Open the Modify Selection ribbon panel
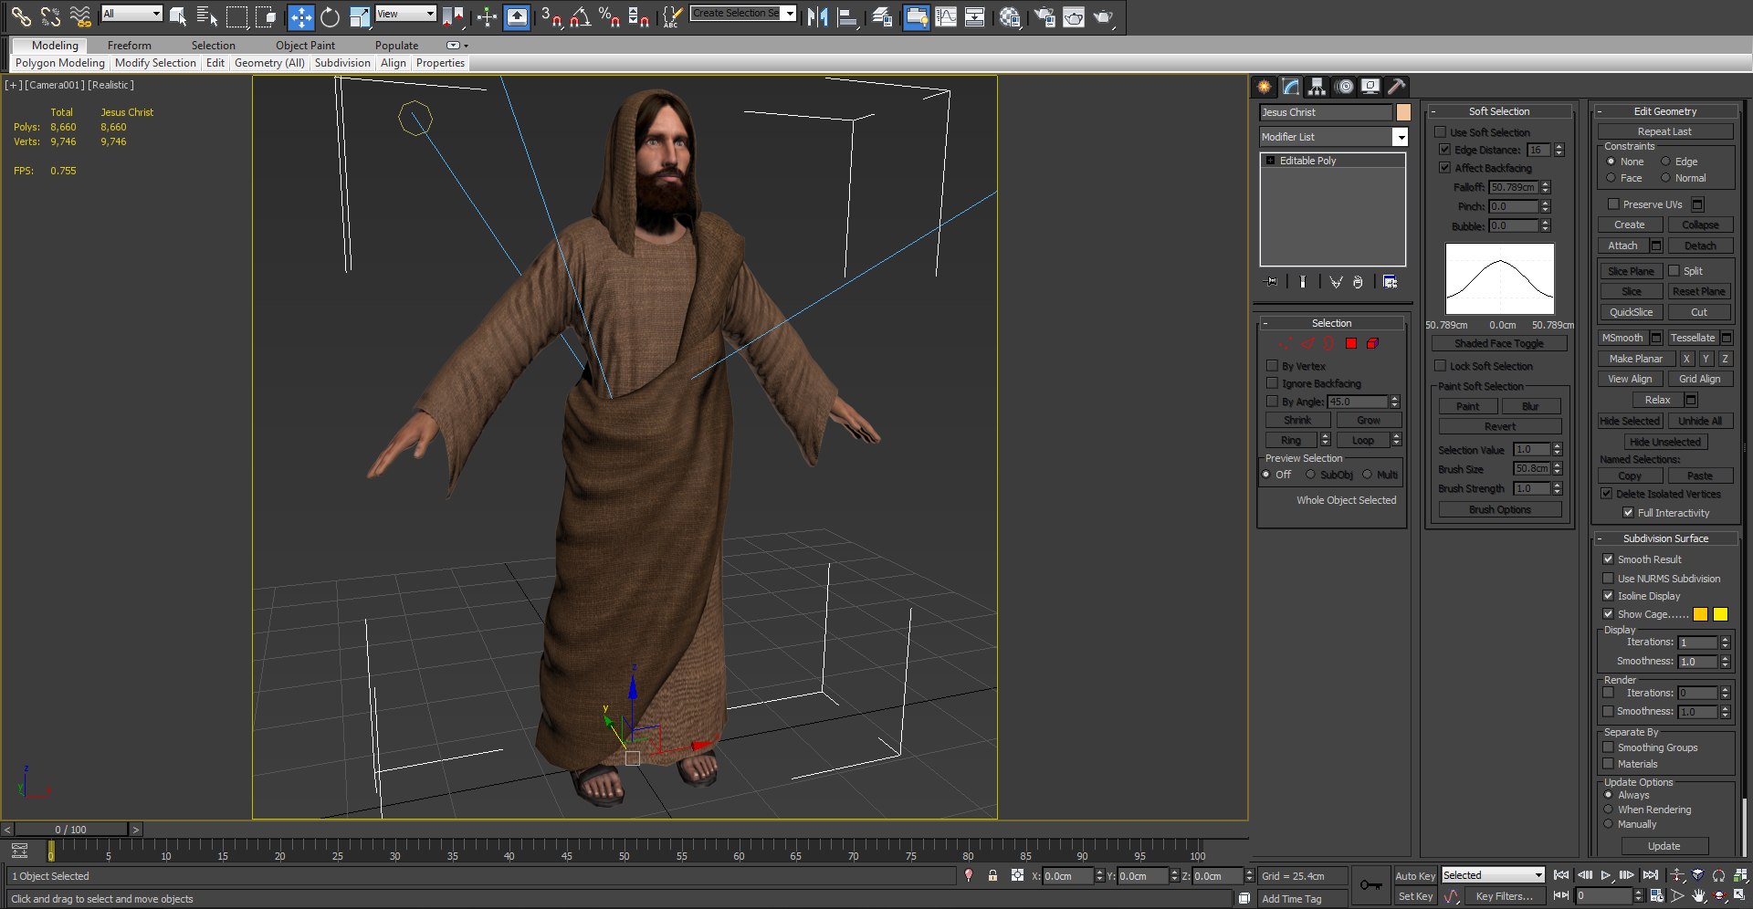Screen dimensions: 1753x909 pos(155,63)
